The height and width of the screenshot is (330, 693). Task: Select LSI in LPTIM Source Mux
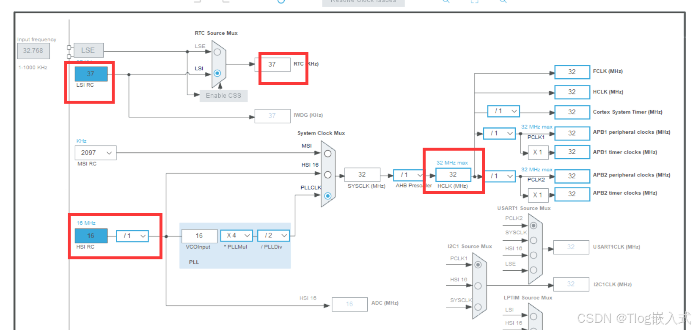[x=533, y=316]
